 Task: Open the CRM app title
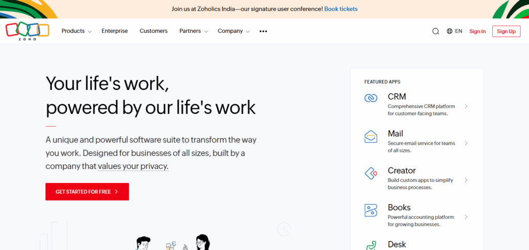397,97
